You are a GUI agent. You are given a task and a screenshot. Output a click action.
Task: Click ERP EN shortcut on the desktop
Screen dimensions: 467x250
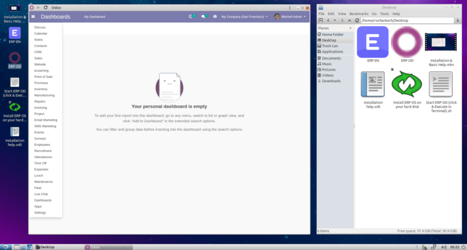[15, 33]
